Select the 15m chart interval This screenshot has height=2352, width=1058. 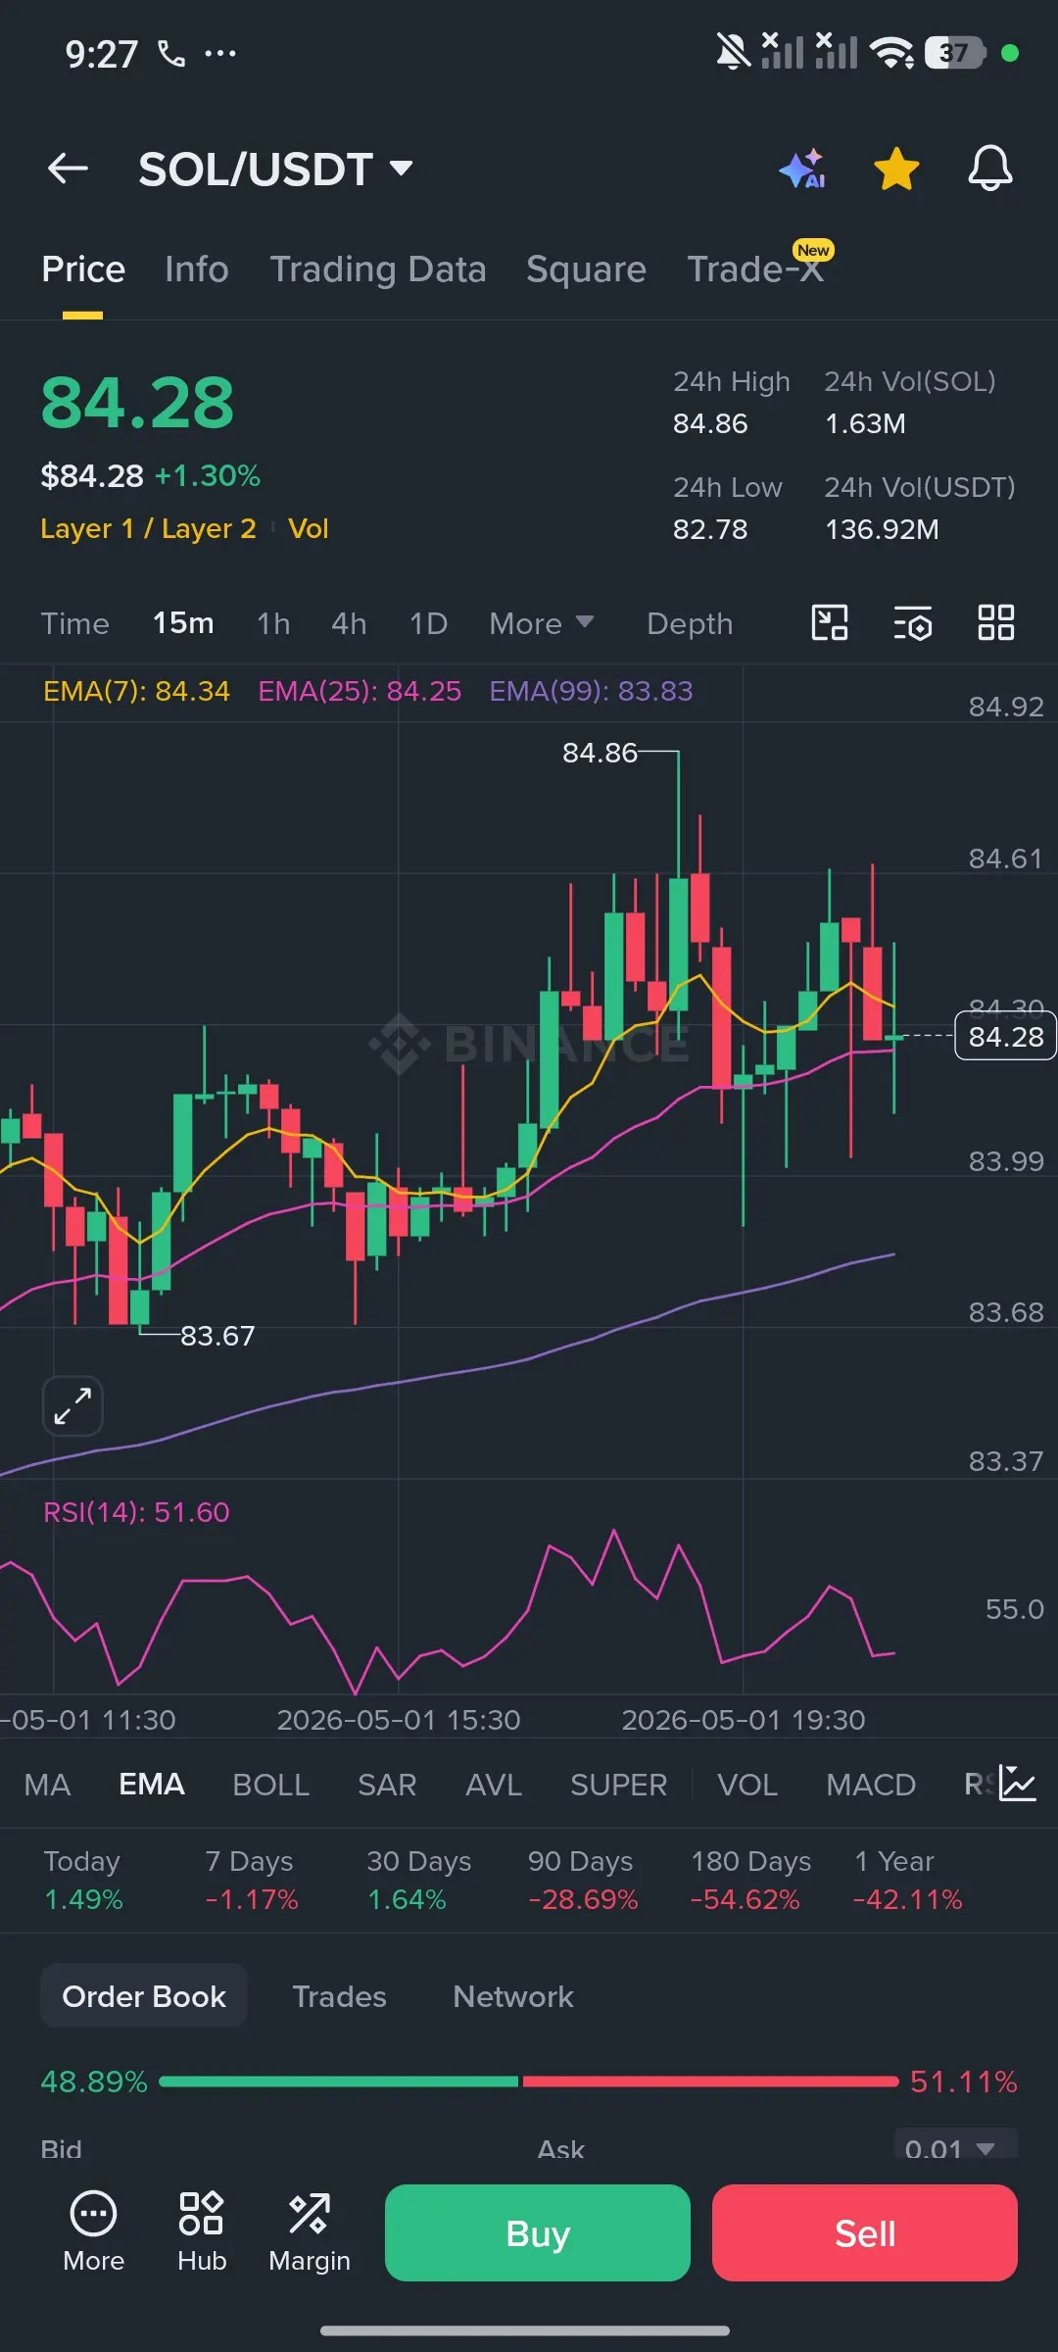pyautogui.click(x=183, y=623)
